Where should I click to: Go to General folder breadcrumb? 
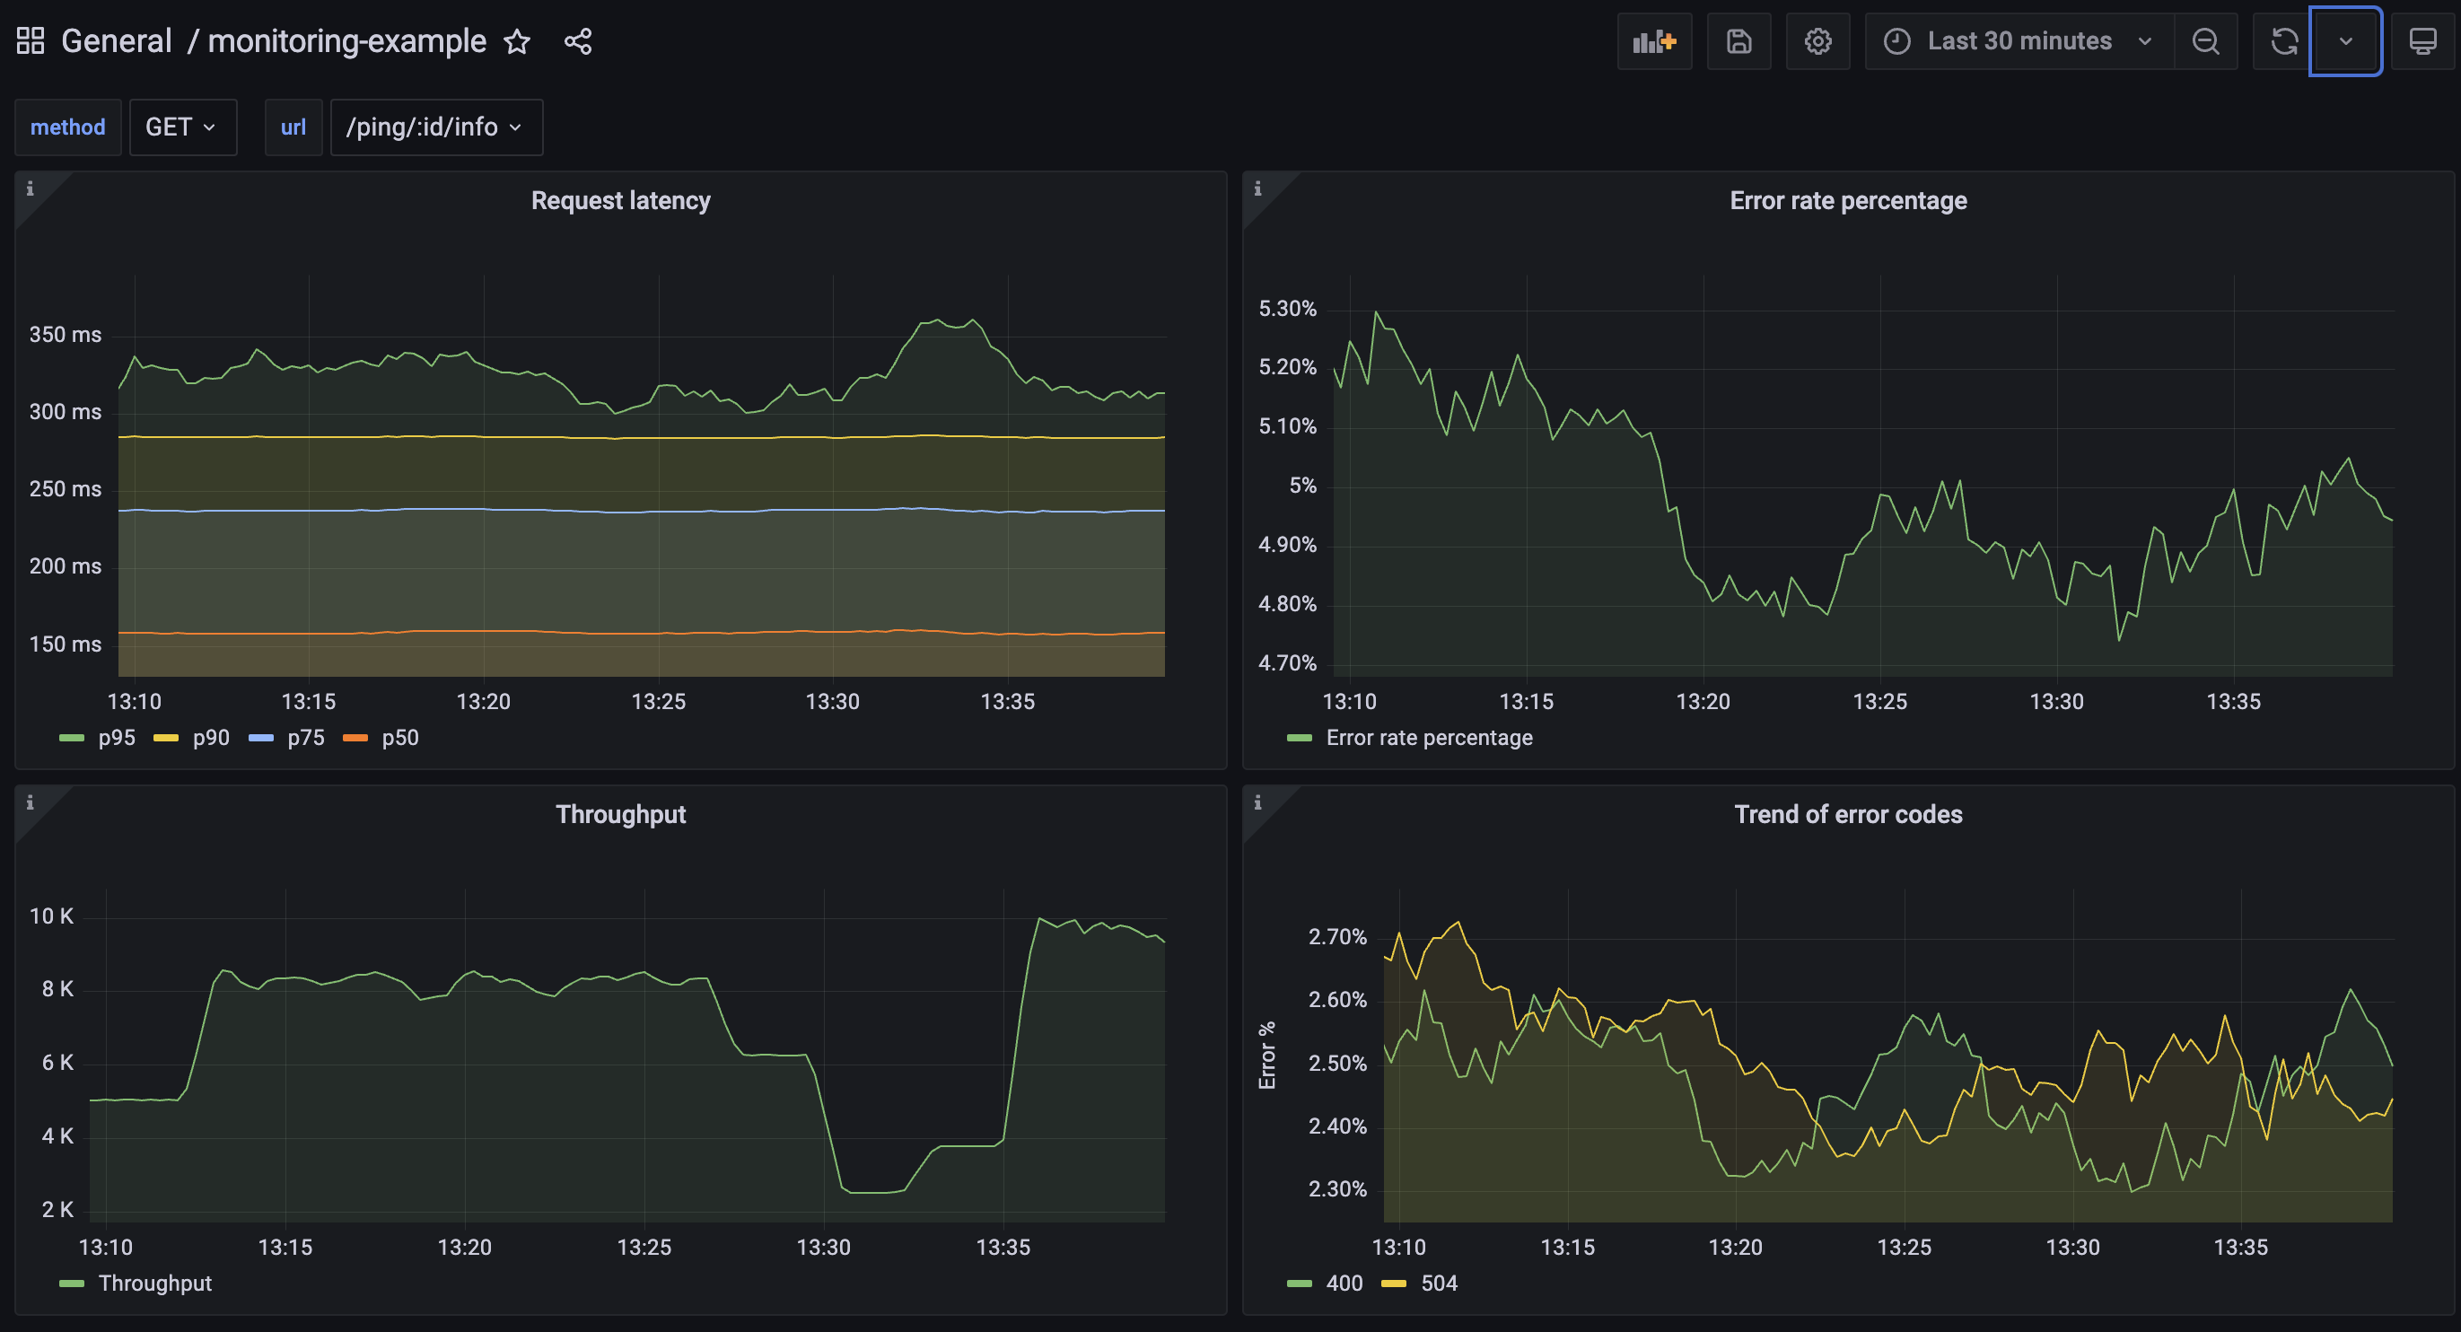click(x=116, y=41)
